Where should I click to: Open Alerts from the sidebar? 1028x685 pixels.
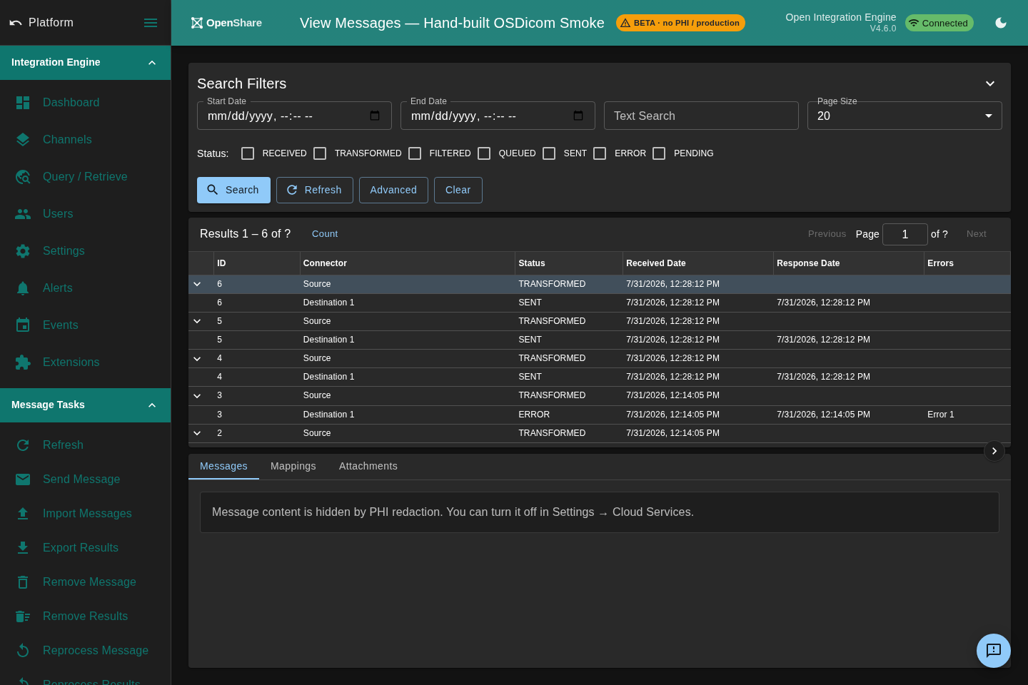[85, 288]
